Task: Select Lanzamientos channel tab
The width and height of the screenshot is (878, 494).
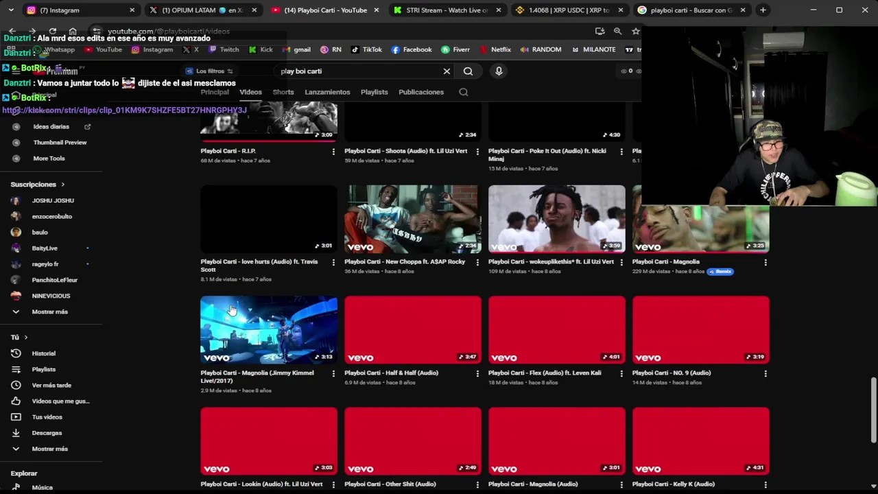Action: pos(327,92)
